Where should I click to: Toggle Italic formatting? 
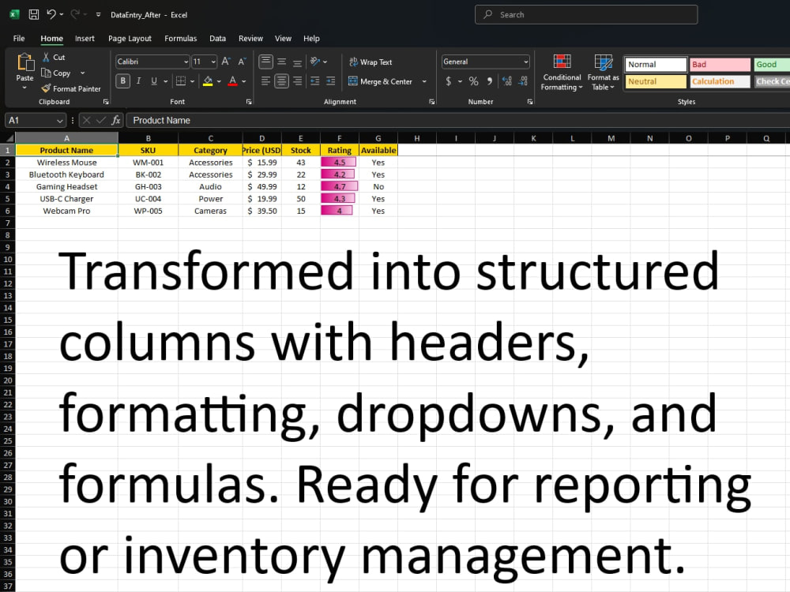138,81
